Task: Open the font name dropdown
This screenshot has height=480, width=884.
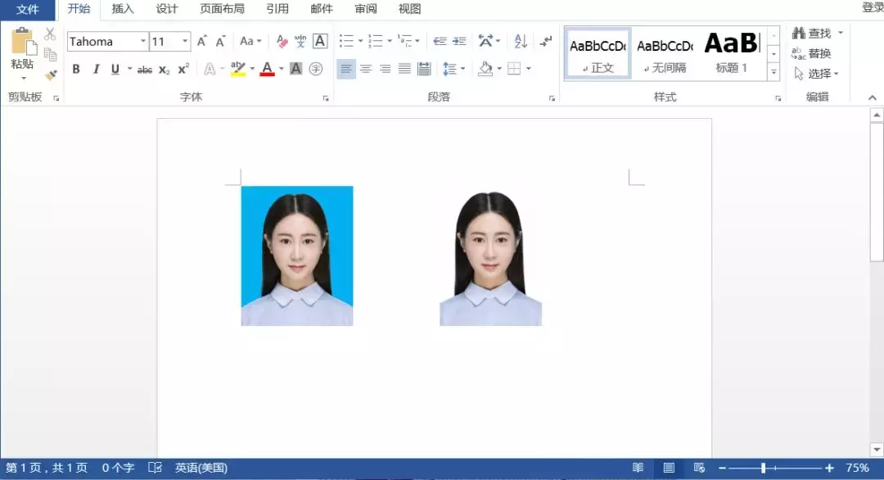Action: [x=142, y=41]
